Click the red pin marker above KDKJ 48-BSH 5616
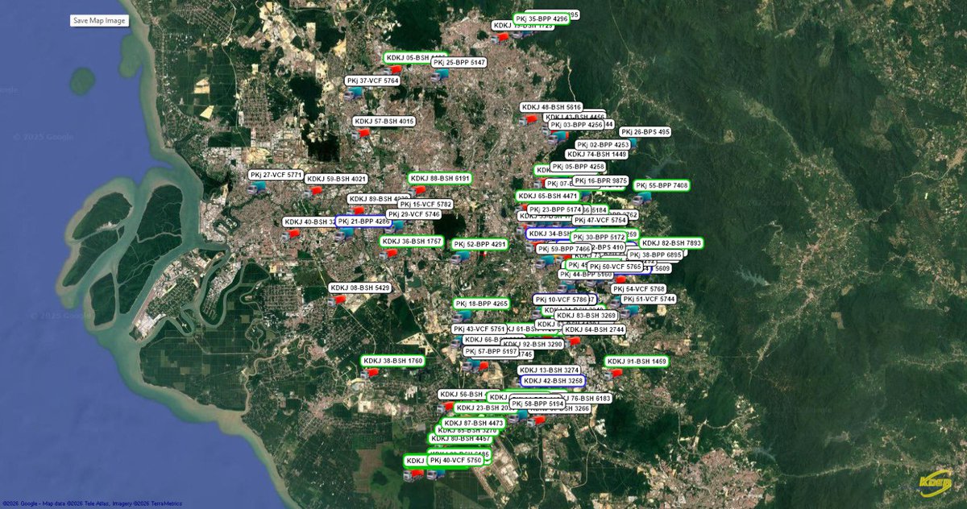Image resolution: width=967 pixels, height=509 pixels. 530,119
